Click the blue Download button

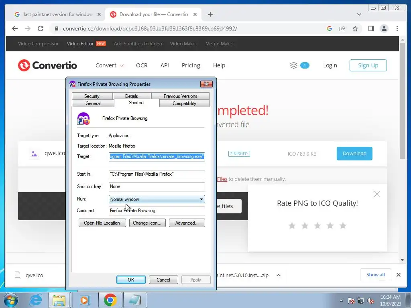(x=354, y=154)
